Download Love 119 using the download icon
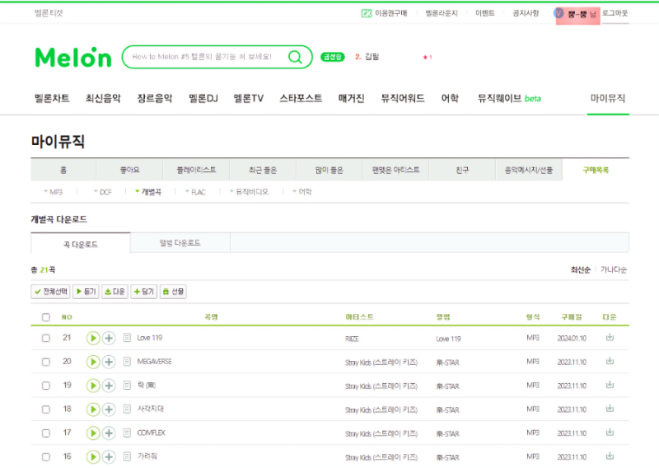The image size is (659, 468). point(610,337)
